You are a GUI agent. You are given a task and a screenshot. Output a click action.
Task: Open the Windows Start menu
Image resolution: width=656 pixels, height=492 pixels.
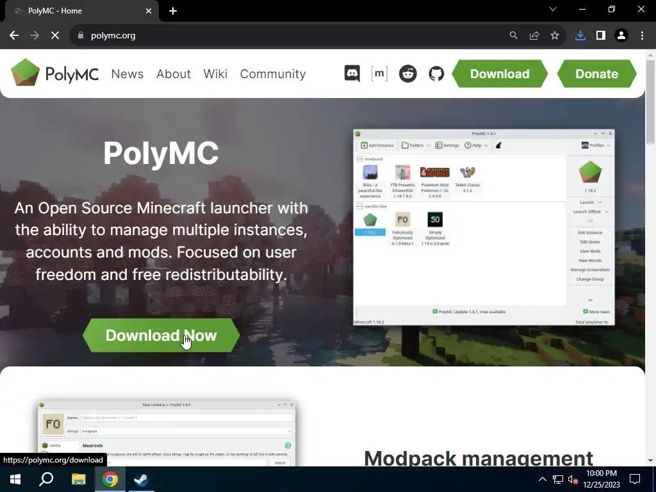coord(15,479)
